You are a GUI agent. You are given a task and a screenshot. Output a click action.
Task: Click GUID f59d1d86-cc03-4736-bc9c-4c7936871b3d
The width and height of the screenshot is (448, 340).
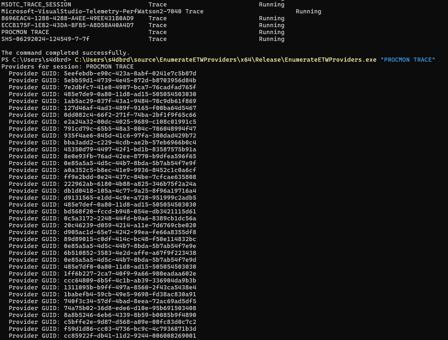point(130,328)
